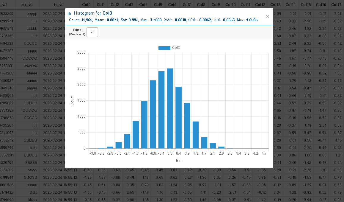
Task: Click the Col10 column header
Action: click(x=231, y=4)
